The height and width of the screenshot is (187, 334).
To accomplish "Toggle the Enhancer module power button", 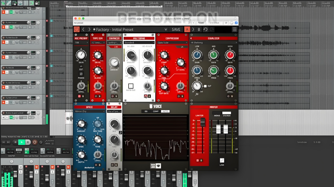I will pos(113,96).
